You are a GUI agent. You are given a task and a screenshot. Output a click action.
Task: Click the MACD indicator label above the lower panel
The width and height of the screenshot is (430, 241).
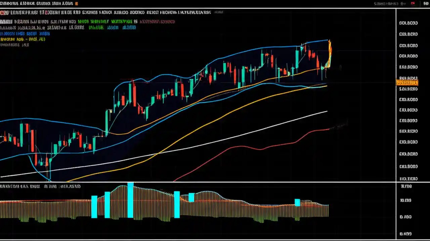tap(20, 186)
